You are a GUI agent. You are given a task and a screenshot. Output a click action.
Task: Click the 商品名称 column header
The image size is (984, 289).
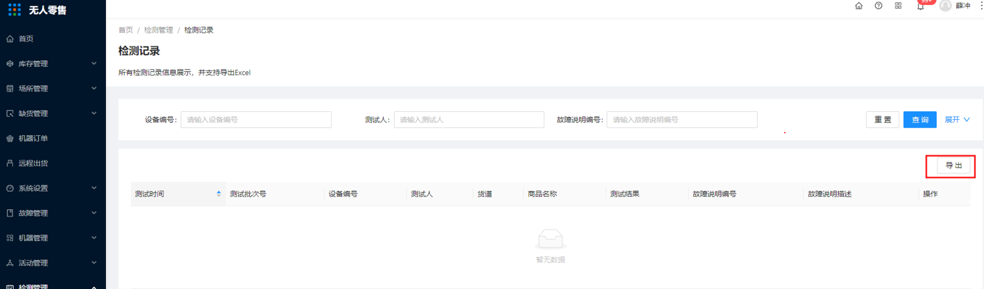tap(565, 194)
